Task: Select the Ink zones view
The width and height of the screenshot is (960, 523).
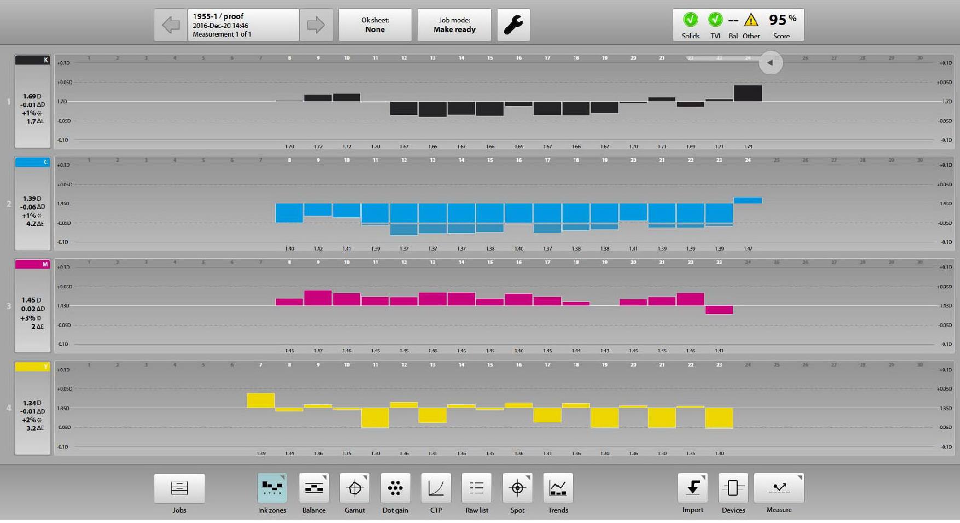Action: click(x=272, y=489)
